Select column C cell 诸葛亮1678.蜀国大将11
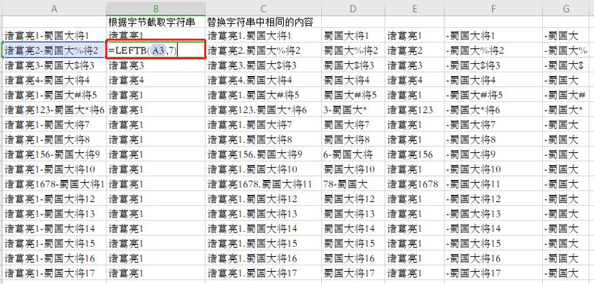594x284 pixels. pos(264,184)
